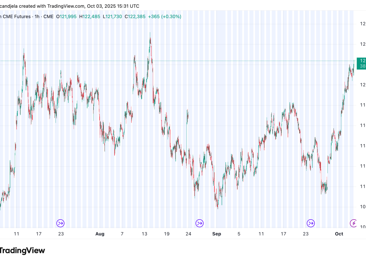This screenshot has width=366, height=262.
Task: Select the close value C122,385
Action: 135,16
